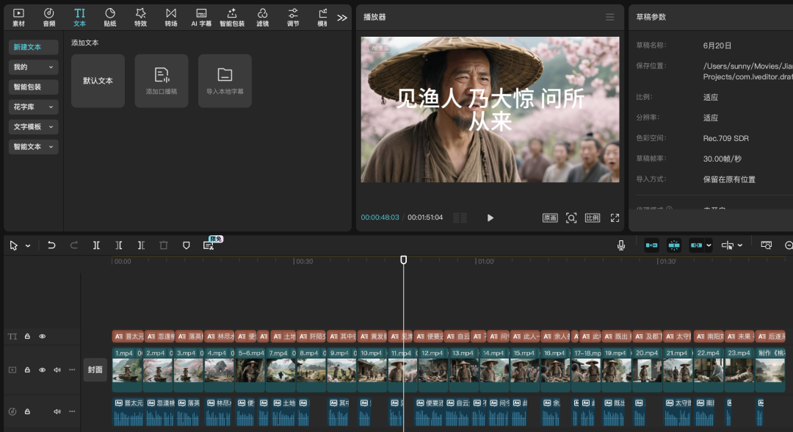Open the player panel hamburger menu
Image resolution: width=793 pixels, height=432 pixels.
coord(610,17)
